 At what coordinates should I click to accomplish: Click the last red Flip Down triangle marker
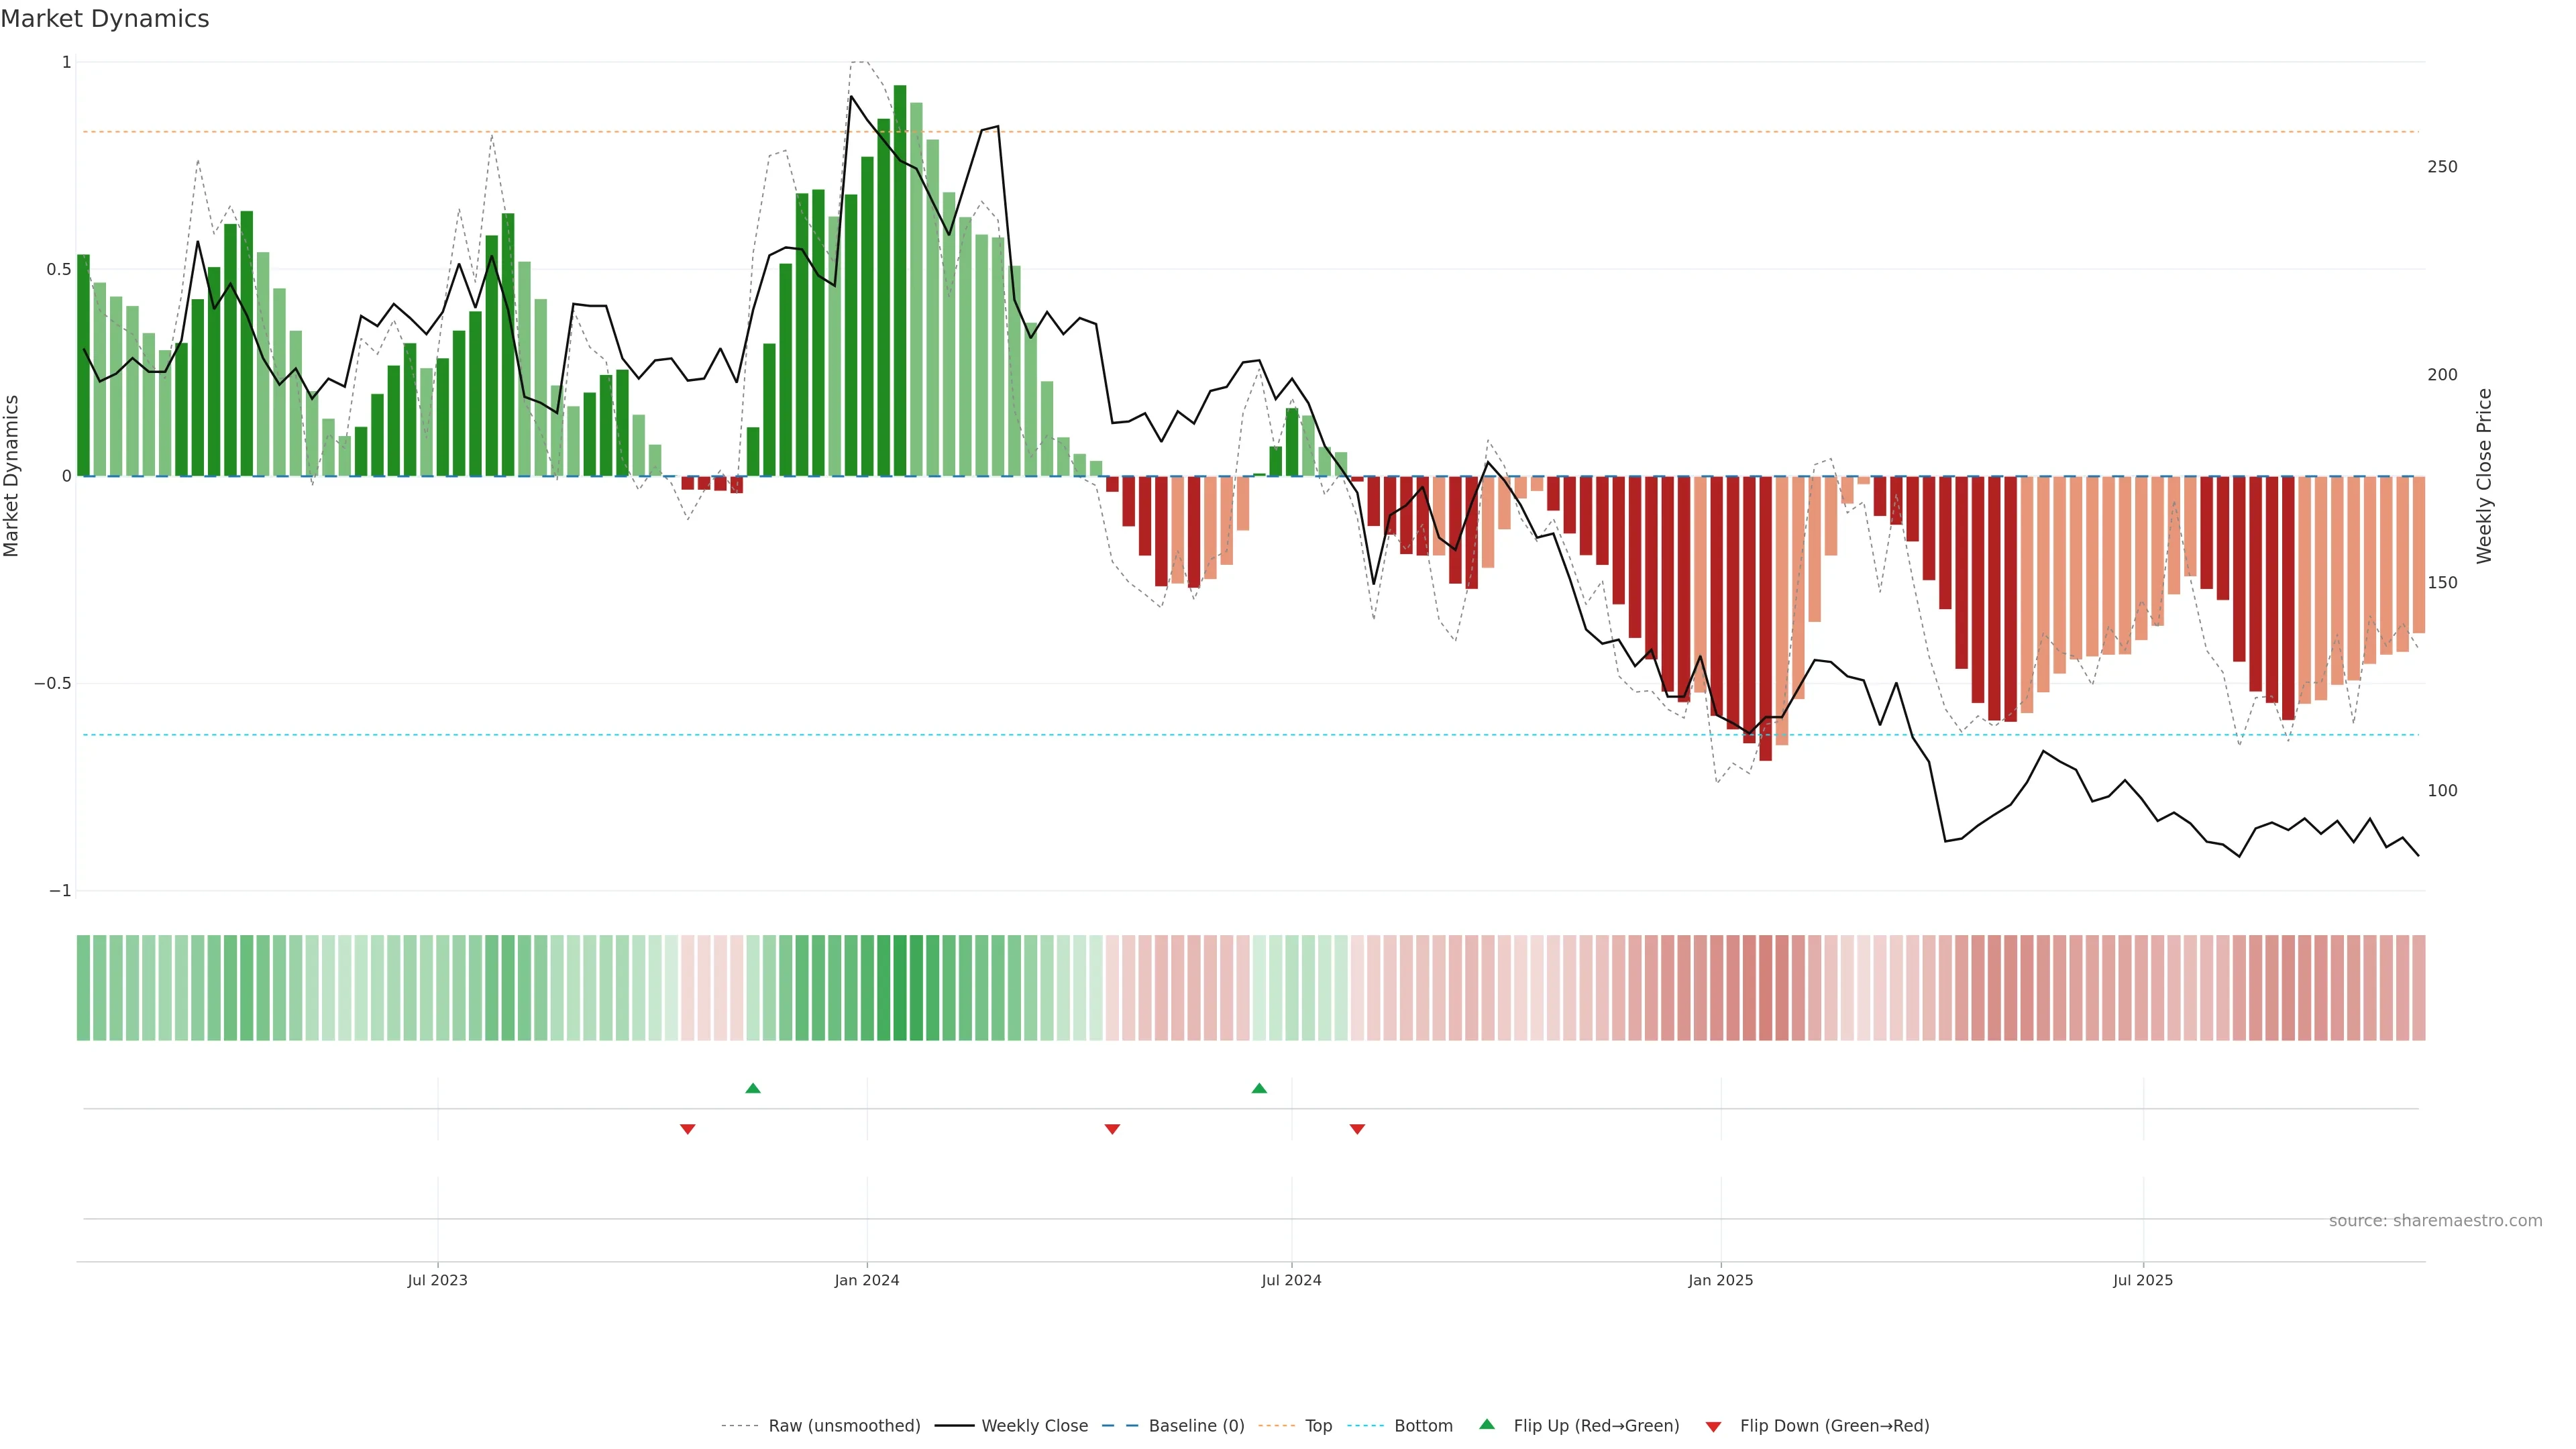click(x=1357, y=1129)
